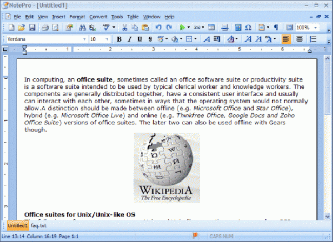Toggle italic formatting
This screenshot has width=333, height=242.
(129, 39)
